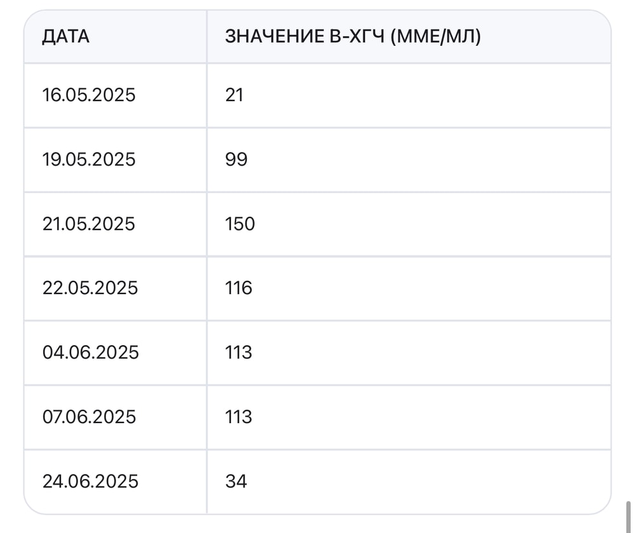This screenshot has height=533, width=635.
Task: Click the ЗНАЧЕНИЕ В-ХГЧ (ММЕ/МЛ) column header
Action: click(x=352, y=37)
